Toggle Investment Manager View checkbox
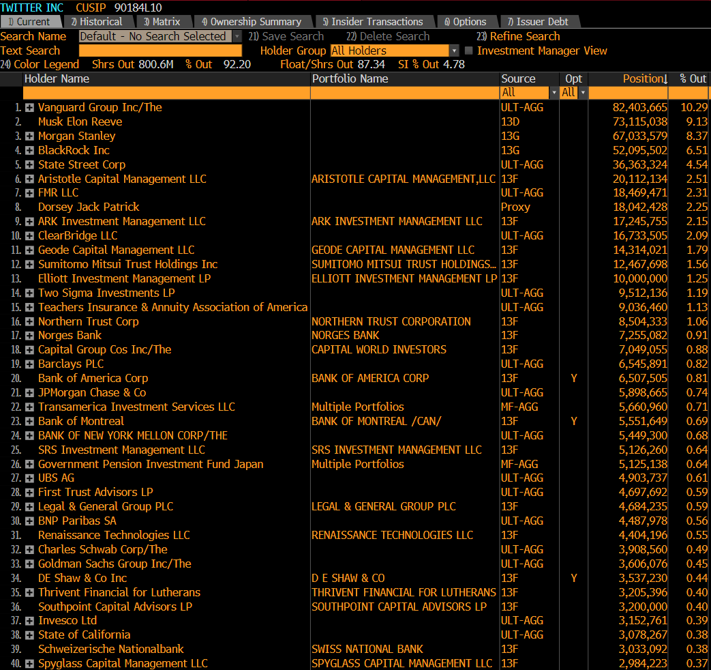 (x=469, y=51)
